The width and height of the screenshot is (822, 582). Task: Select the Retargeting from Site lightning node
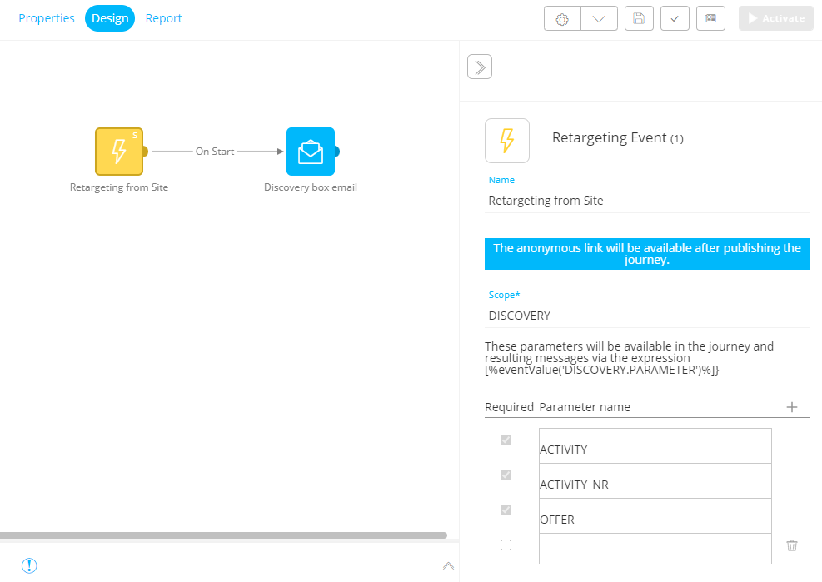point(119,152)
